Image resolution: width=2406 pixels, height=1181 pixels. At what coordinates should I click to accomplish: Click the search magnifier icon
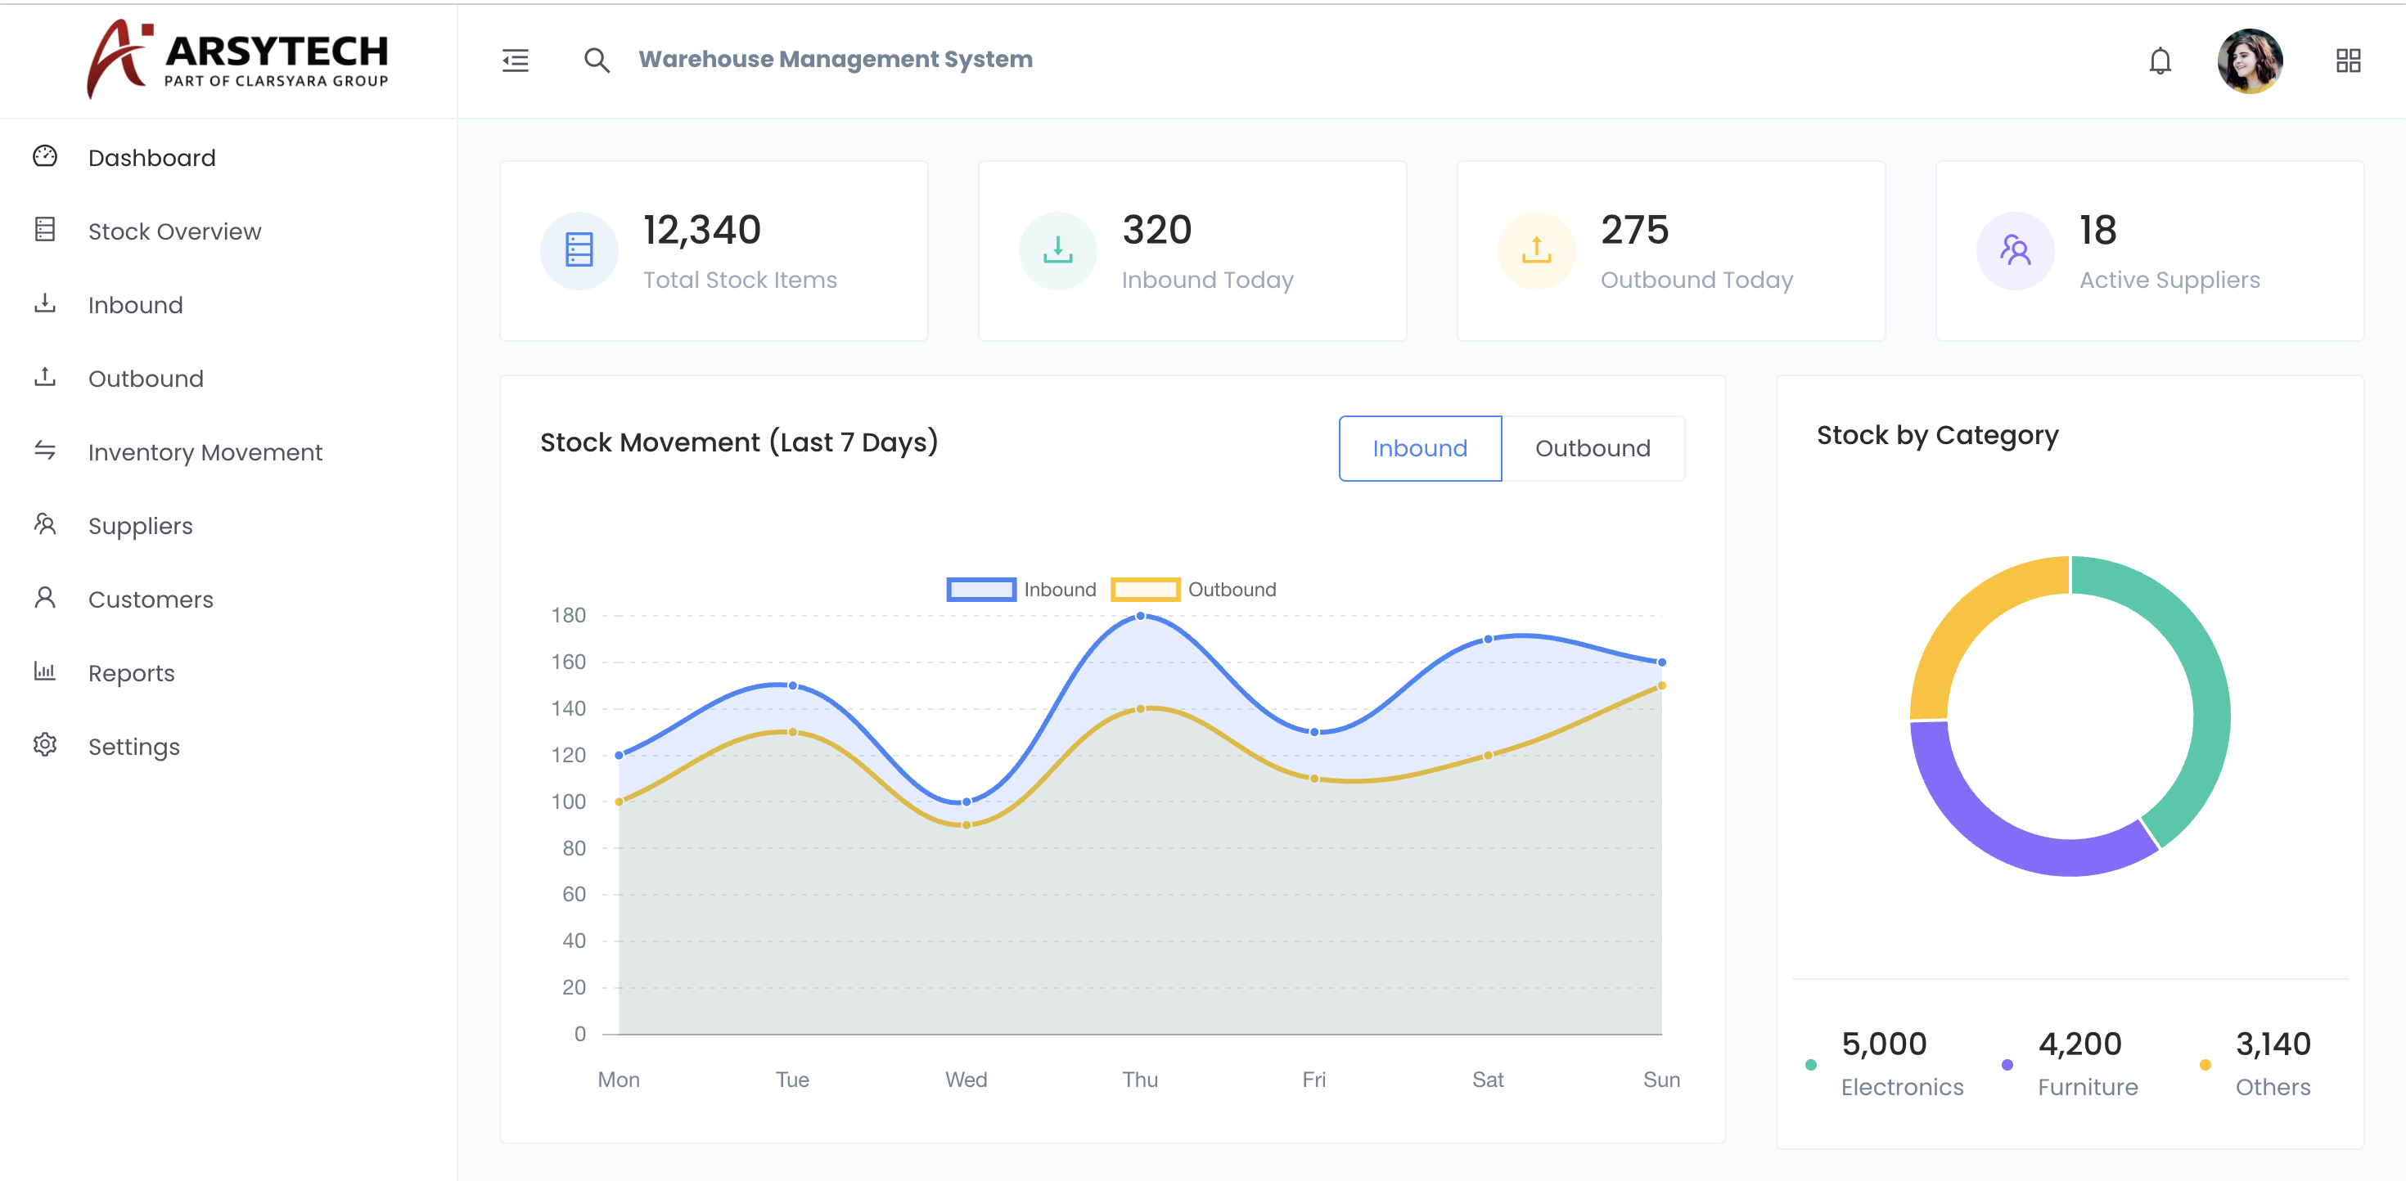click(x=597, y=61)
